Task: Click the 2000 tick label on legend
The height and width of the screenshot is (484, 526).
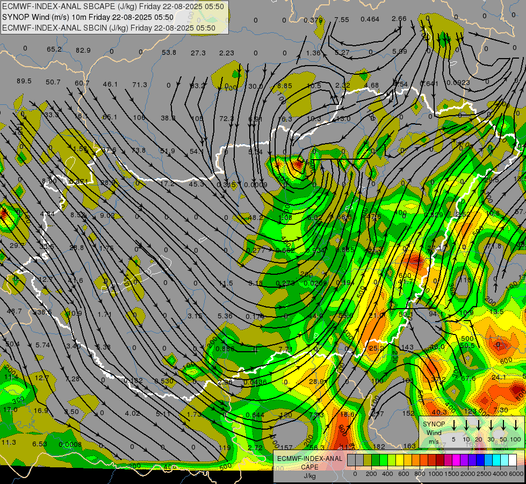Action: pos(468,474)
